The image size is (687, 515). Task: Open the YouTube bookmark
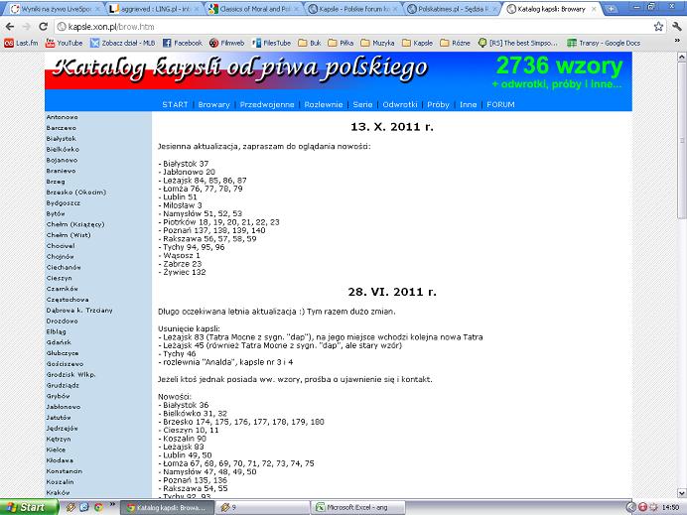[63, 43]
